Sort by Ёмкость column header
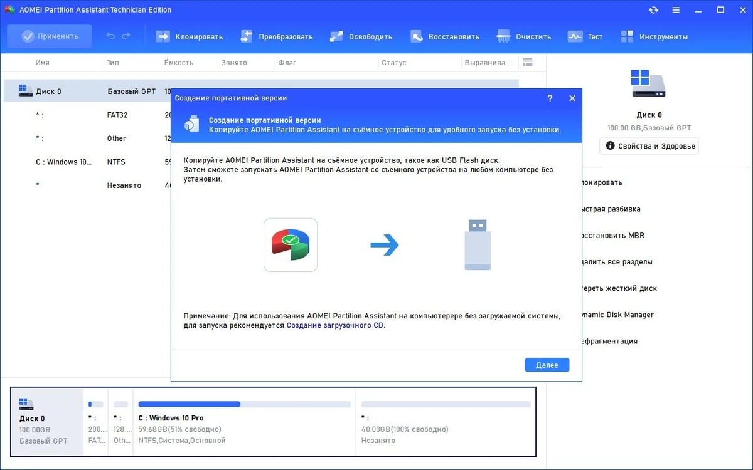This screenshot has width=753, height=470. 179,63
